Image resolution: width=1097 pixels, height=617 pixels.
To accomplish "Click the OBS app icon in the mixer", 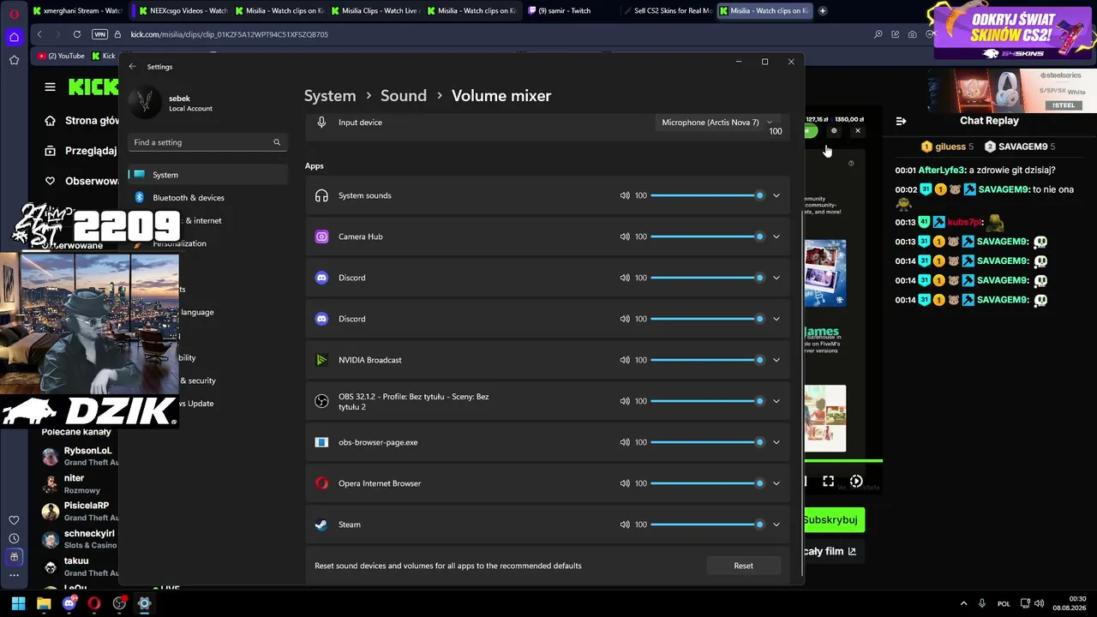I will (x=321, y=401).
